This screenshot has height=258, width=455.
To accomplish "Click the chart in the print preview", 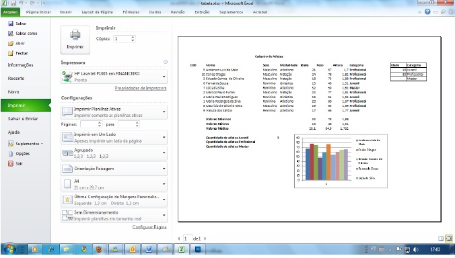I will click(x=341, y=161).
